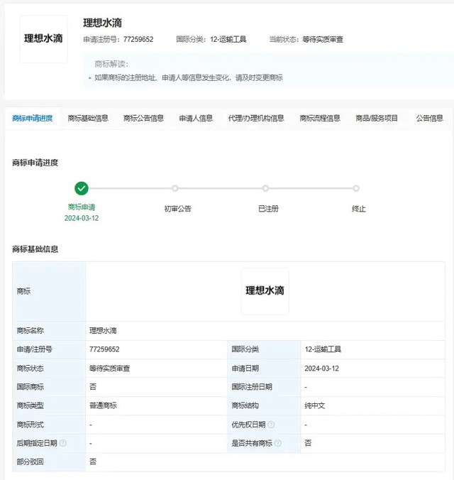
Task: Click the 初审公告 progress step circle
Action: coord(175,188)
